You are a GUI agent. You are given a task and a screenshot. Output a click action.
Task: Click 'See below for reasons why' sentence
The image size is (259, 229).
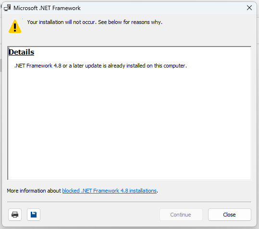click(x=130, y=22)
